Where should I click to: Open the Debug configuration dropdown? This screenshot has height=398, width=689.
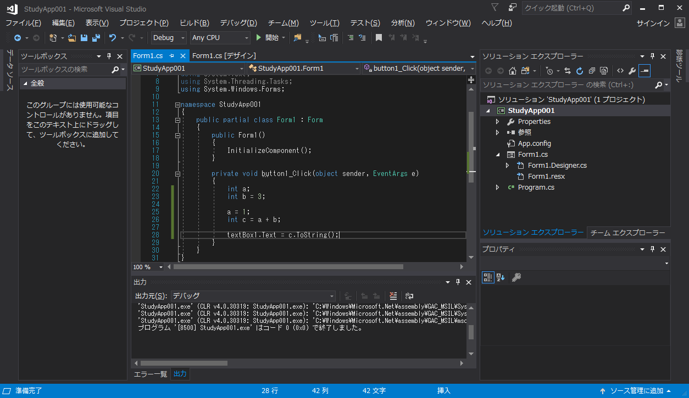pyautogui.click(x=169, y=38)
